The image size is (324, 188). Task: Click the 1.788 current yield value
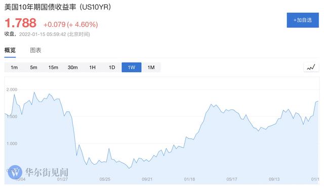(20, 23)
